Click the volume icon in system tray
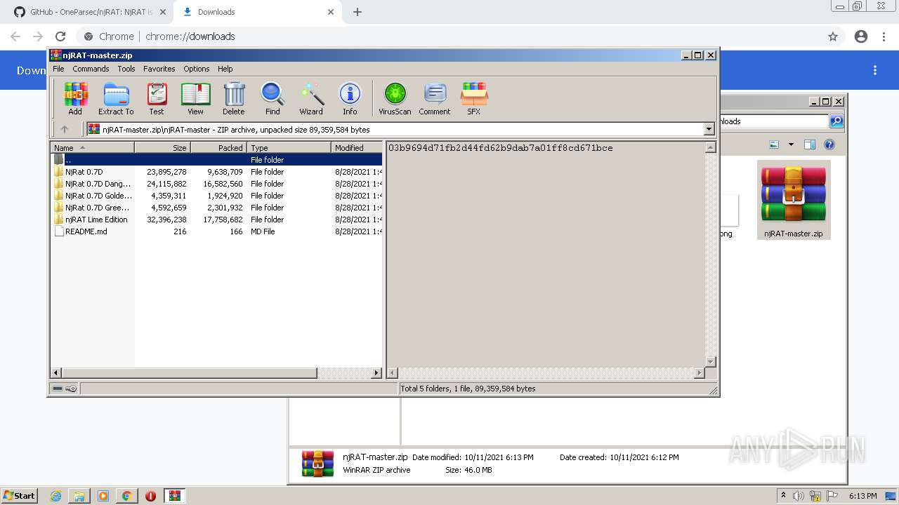Viewport: 899px width, 505px height. point(798,496)
